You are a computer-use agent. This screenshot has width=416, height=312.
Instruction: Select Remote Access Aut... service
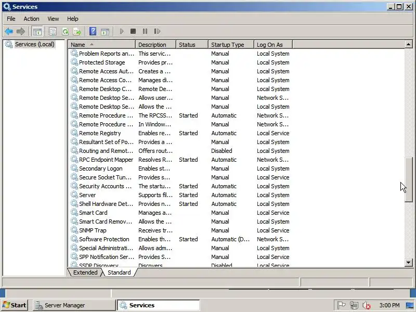180,71
